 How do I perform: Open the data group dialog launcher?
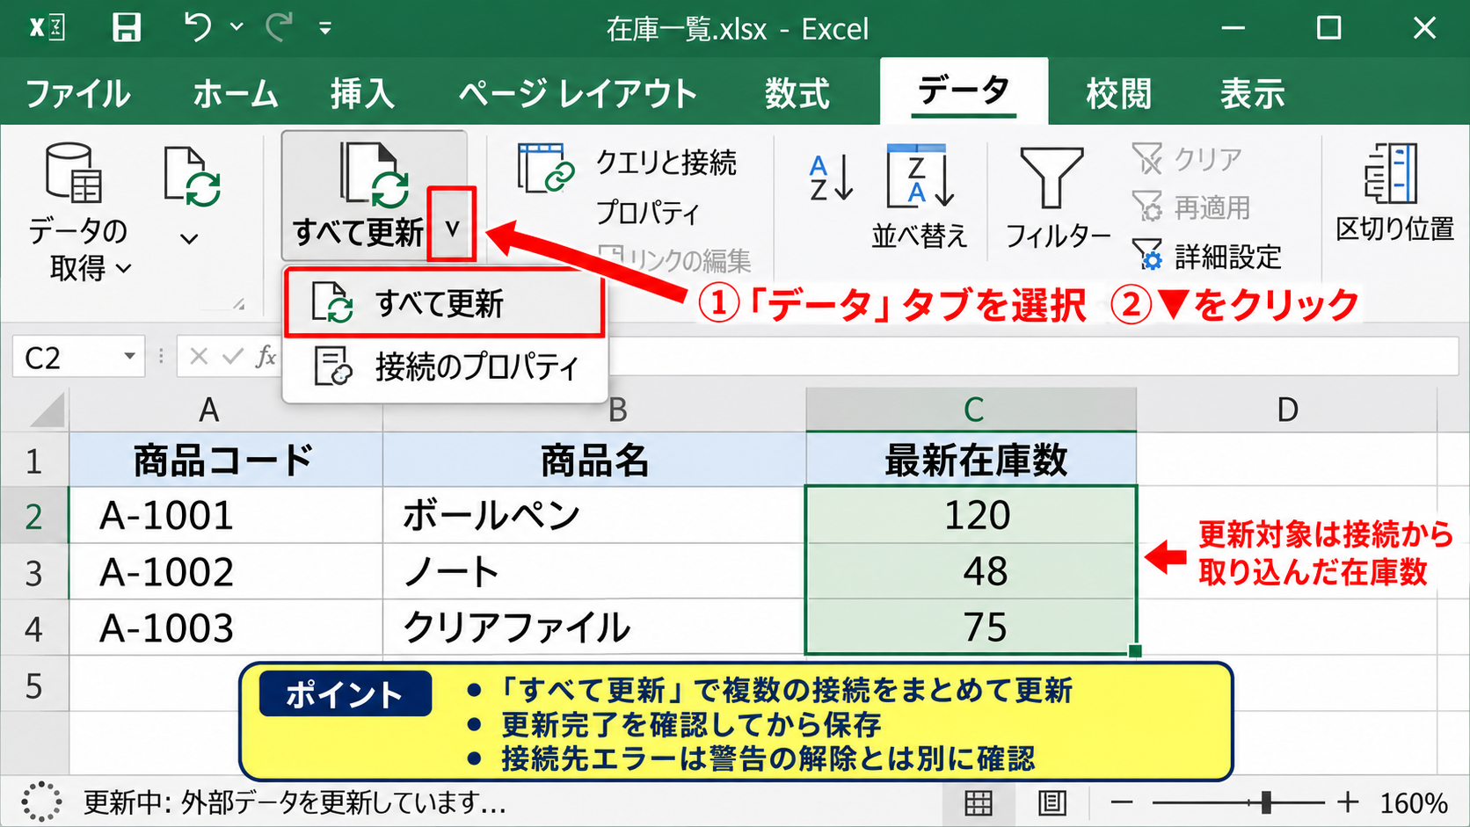(x=238, y=304)
